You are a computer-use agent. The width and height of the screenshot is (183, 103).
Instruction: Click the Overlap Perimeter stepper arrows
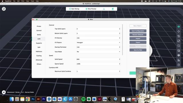click(120, 47)
